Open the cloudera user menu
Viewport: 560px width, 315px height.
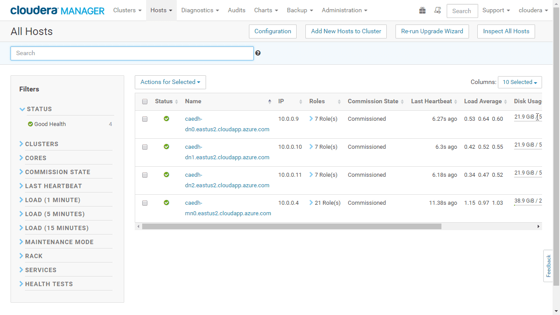[x=533, y=10]
